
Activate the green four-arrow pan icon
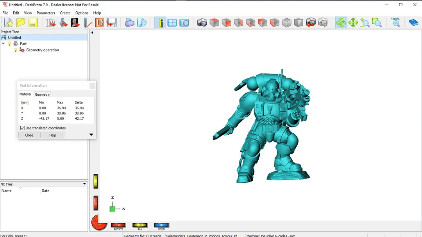(353, 23)
